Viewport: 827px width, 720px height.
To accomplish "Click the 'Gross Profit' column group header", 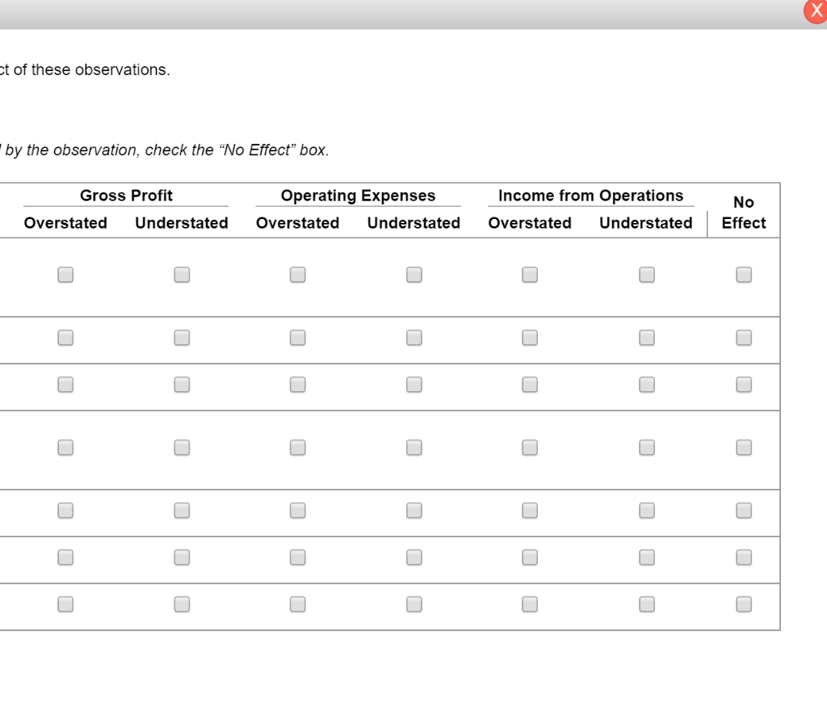I will [x=126, y=196].
